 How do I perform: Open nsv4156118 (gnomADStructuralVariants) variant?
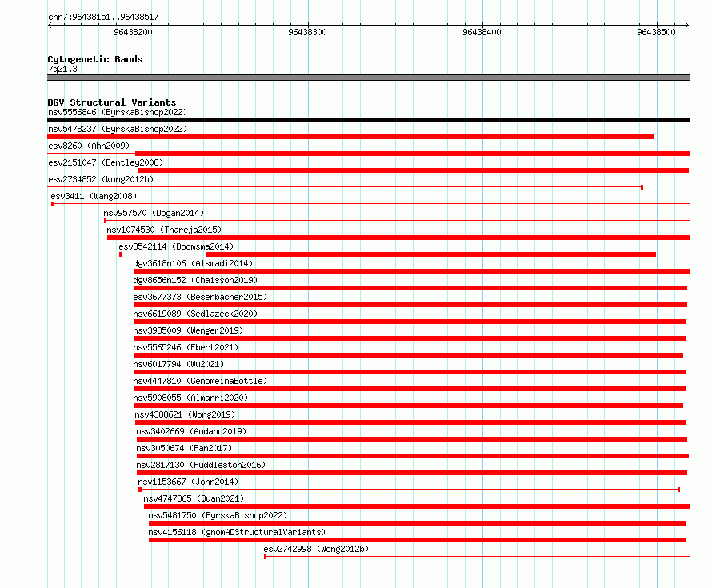[x=237, y=532]
